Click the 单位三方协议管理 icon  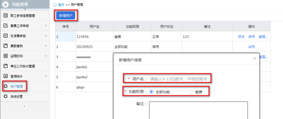6,66
